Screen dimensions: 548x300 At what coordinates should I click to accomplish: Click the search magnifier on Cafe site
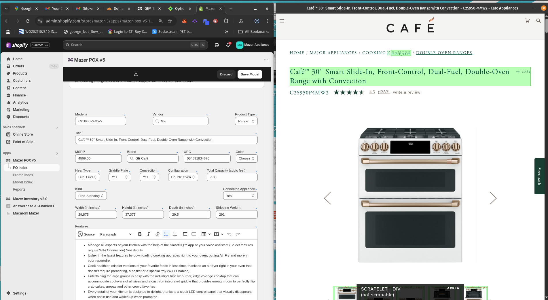(x=538, y=21)
